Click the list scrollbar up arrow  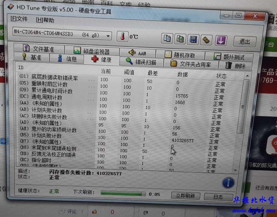pyautogui.click(x=247, y=76)
